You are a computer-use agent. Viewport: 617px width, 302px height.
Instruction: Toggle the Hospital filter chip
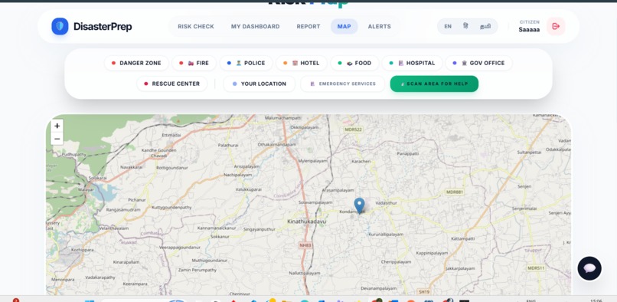click(x=413, y=63)
